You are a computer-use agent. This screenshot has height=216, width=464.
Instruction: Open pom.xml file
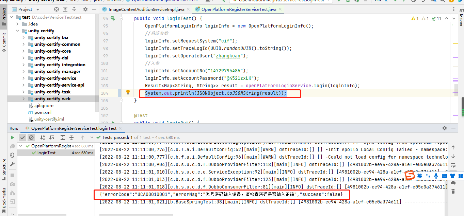[x=43, y=112]
